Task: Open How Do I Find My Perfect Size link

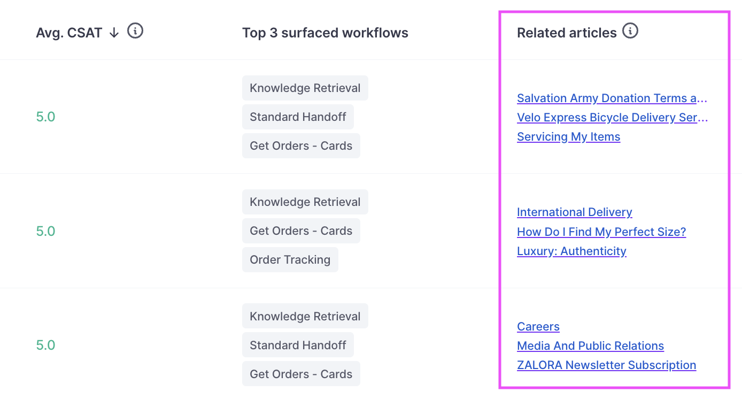Action: pyautogui.click(x=601, y=232)
